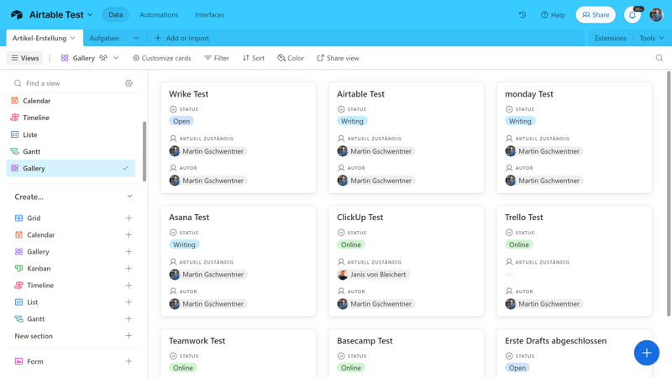Open Aufgaben table tab

(x=104, y=38)
